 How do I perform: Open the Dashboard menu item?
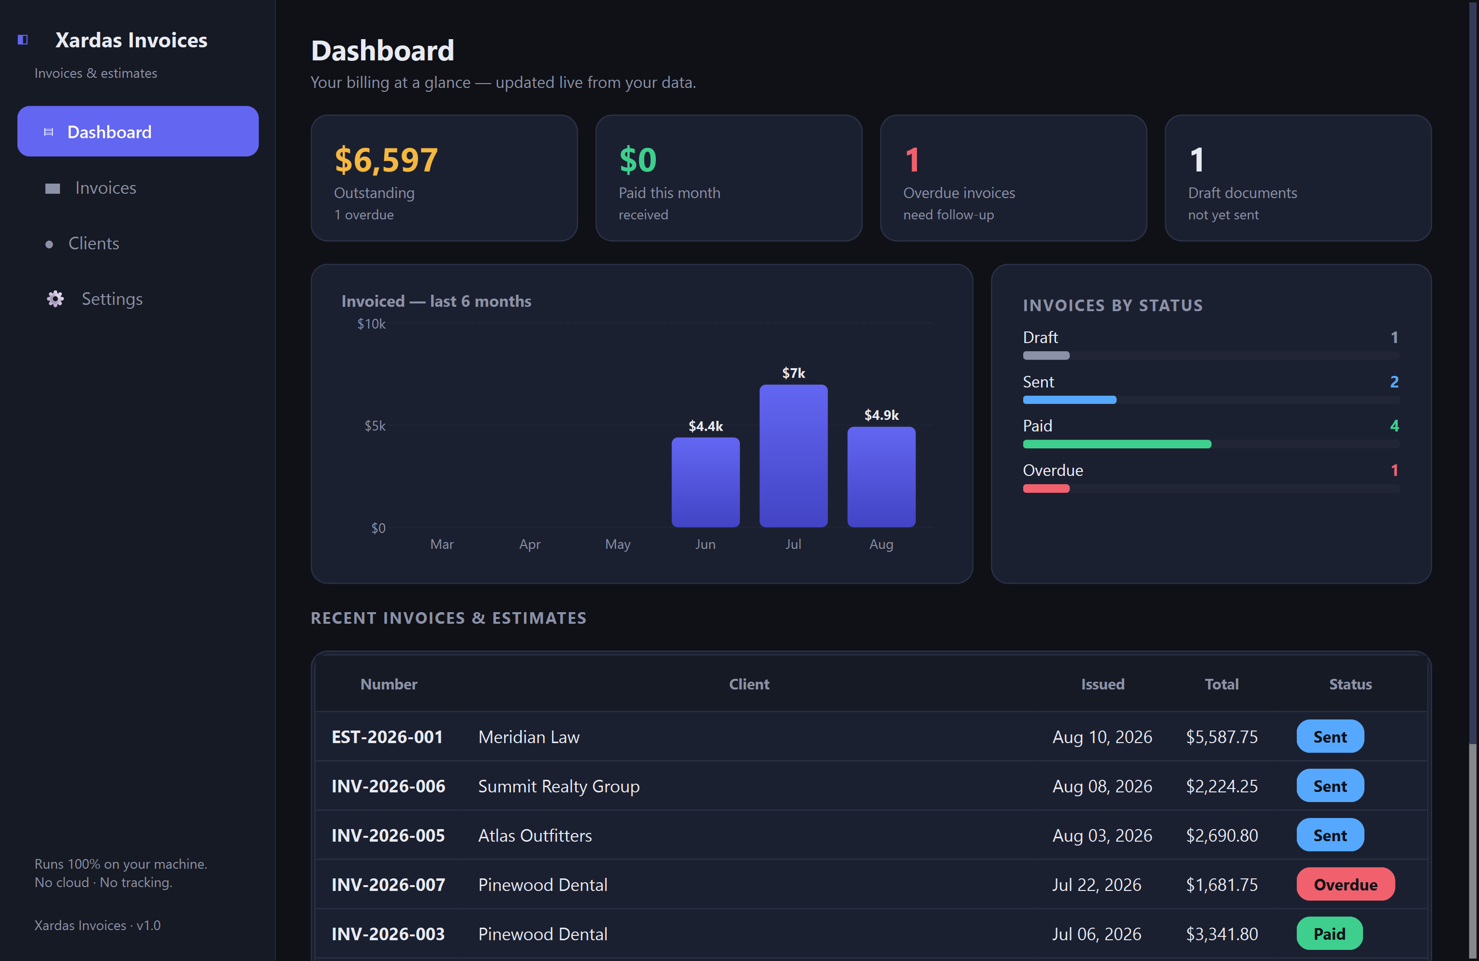(138, 131)
